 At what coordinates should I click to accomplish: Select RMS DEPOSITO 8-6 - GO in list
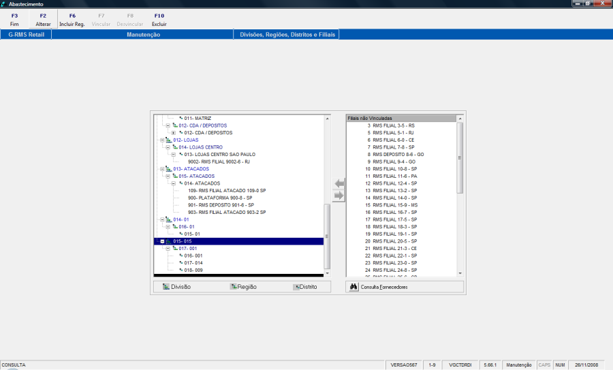398,155
